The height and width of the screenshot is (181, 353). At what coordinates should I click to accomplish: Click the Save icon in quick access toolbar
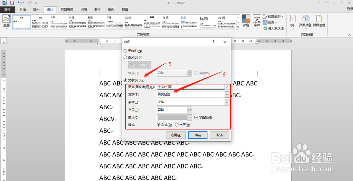click(x=12, y=3)
